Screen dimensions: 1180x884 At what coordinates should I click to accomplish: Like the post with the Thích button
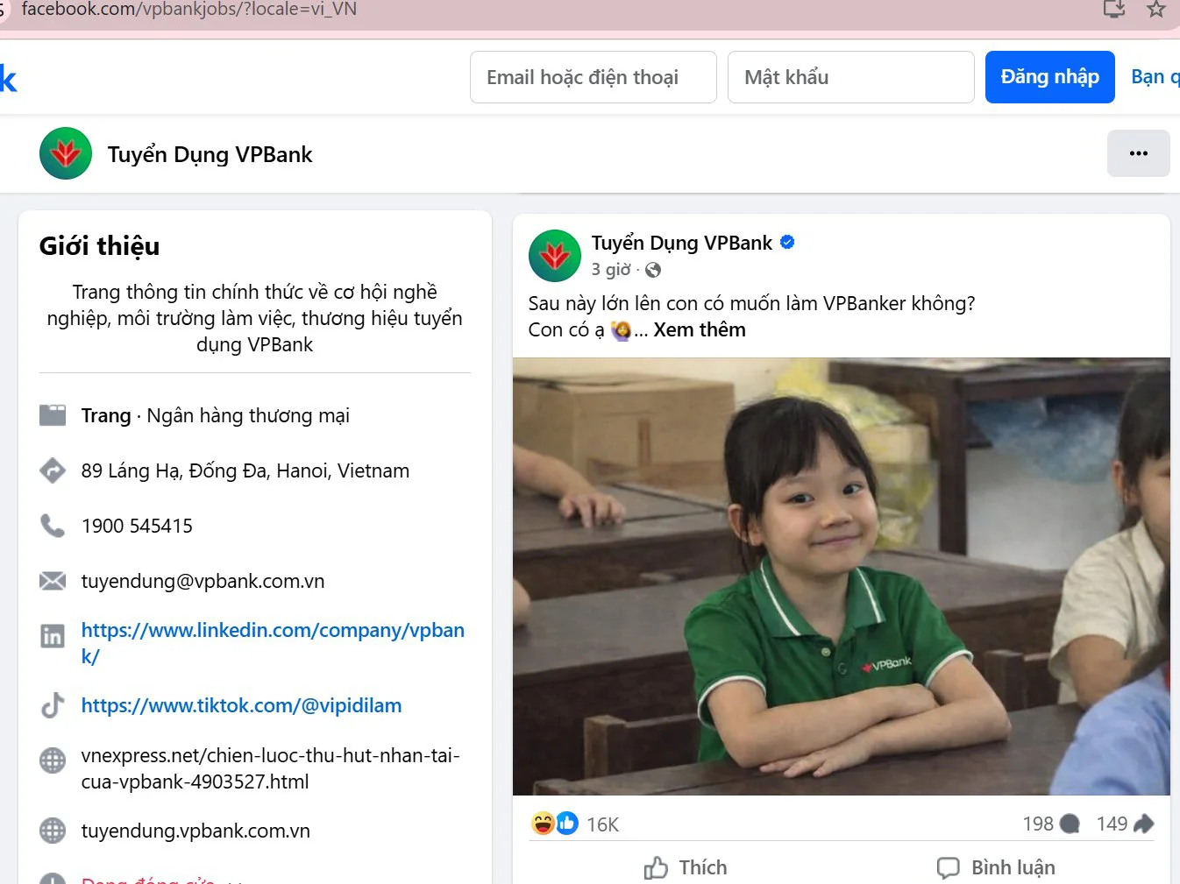(686, 867)
